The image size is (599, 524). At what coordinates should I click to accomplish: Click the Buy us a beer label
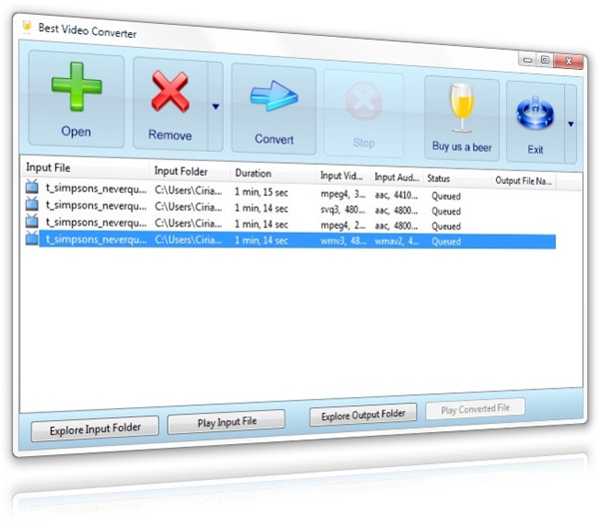pyautogui.click(x=462, y=147)
